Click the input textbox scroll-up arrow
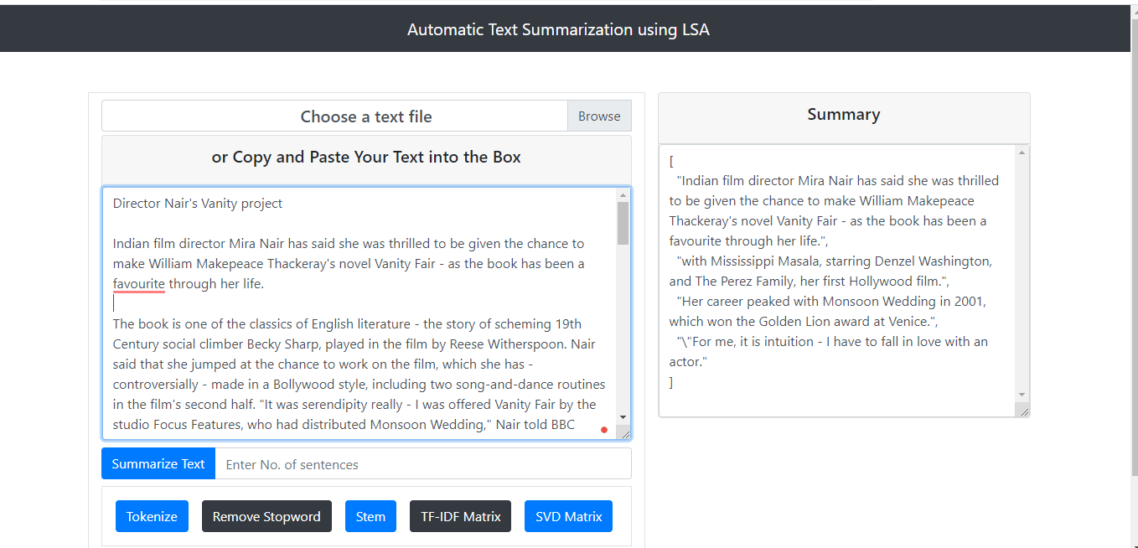 click(623, 195)
